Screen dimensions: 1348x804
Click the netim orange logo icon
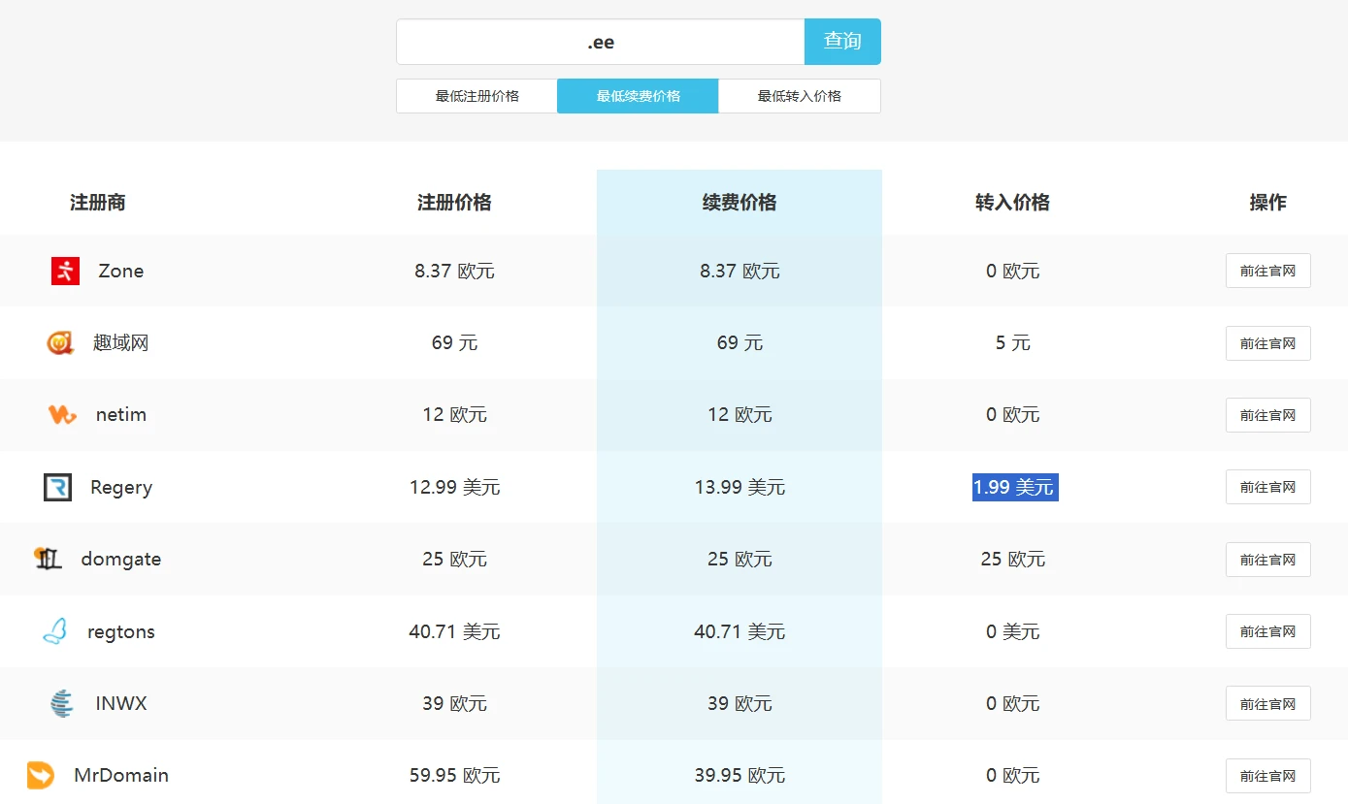[62, 415]
